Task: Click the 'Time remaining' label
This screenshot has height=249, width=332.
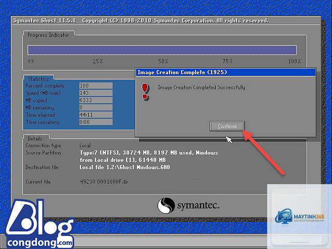Action: click(43, 122)
